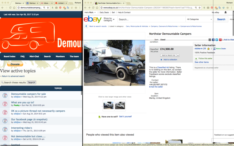The height and width of the screenshot is (146, 234).
Task: Click seller name niche-rv
Action: [x=199, y=48]
